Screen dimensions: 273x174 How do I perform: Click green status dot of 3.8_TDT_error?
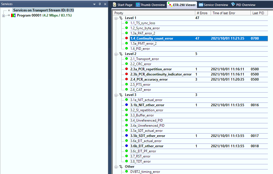[x=127, y=161]
